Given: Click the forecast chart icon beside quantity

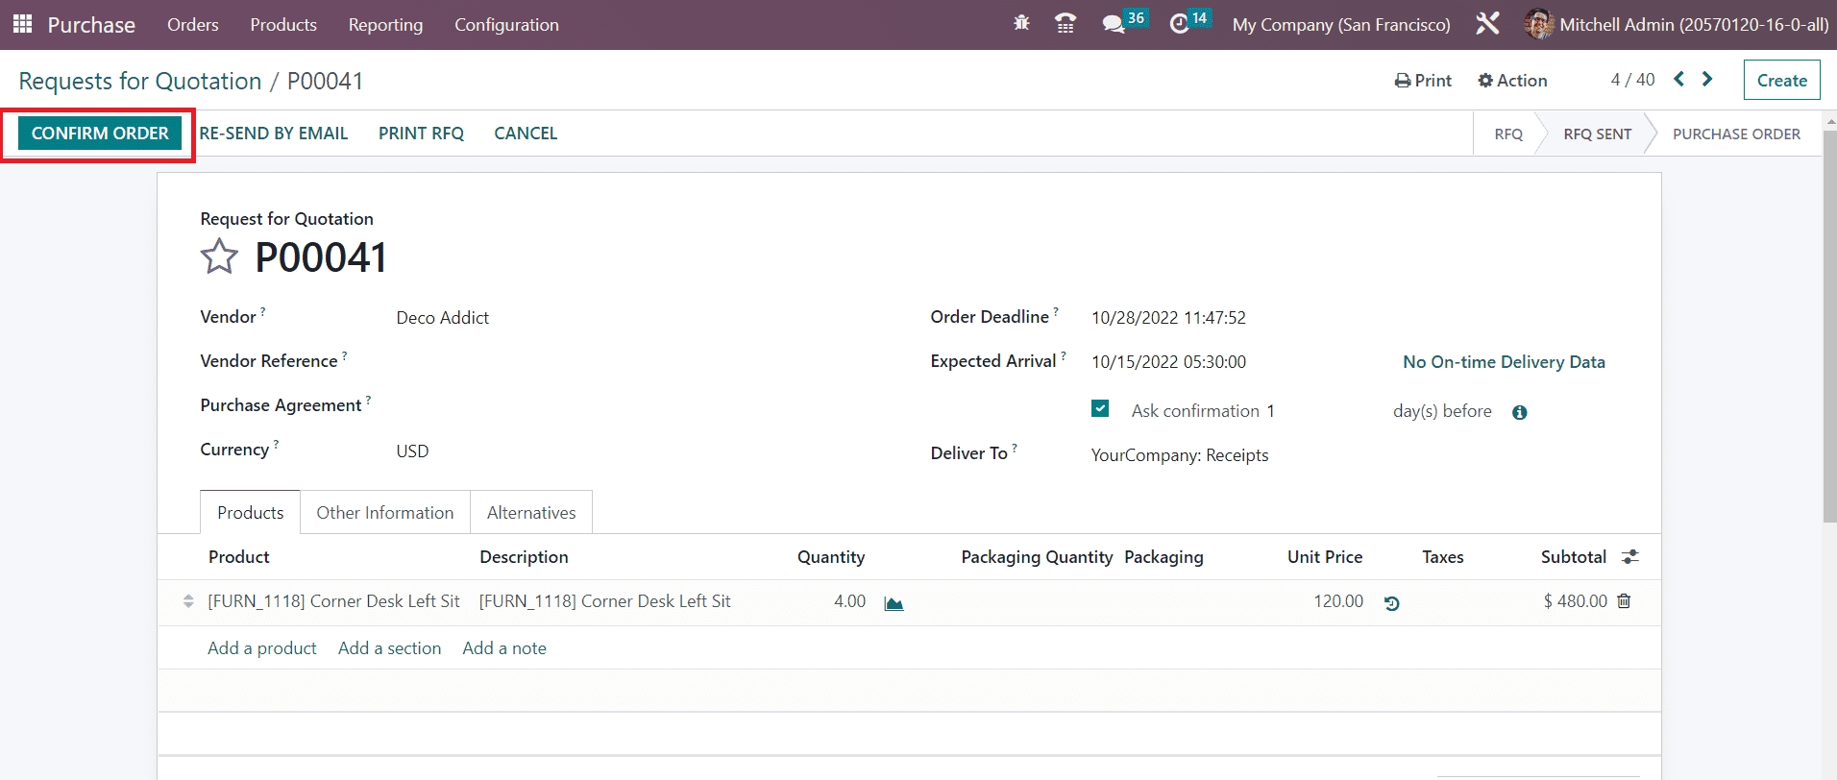Looking at the screenshot, I should point(894,603).
